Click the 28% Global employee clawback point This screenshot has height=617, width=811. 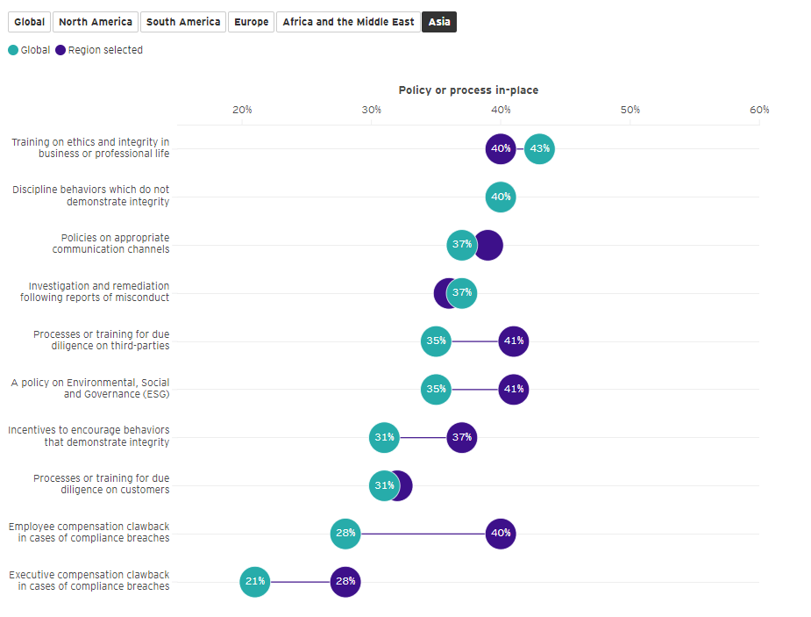coord(345,533)
